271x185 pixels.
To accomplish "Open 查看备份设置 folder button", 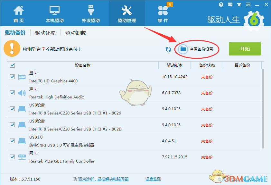I will click(196, 49).
